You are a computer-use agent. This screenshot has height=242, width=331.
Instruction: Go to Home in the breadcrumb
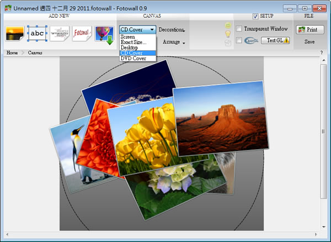coord(12,53)
